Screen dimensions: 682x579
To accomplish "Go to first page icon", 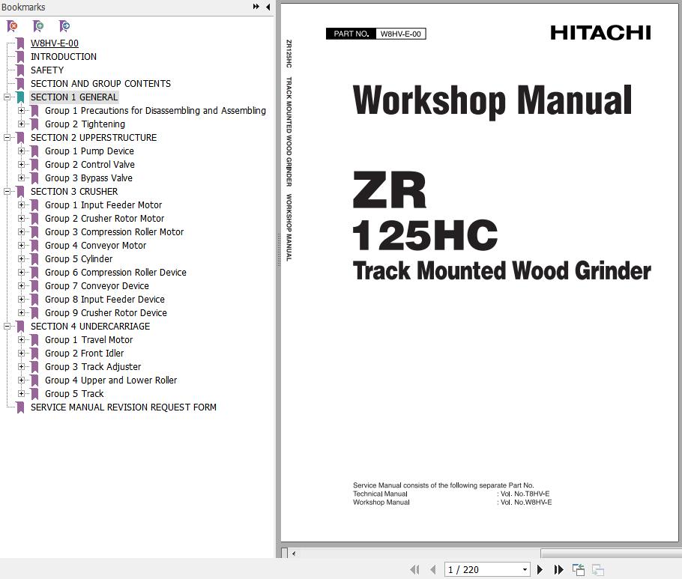I will pos(415,569).
